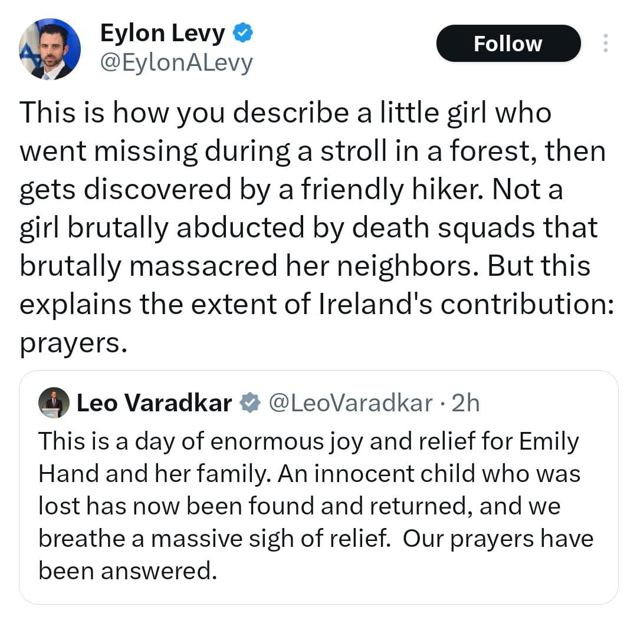Open the @EylonALevy handle link
The height and width of the screenshot is (617, 637).
pyautogui.click(x=176, y=62)
